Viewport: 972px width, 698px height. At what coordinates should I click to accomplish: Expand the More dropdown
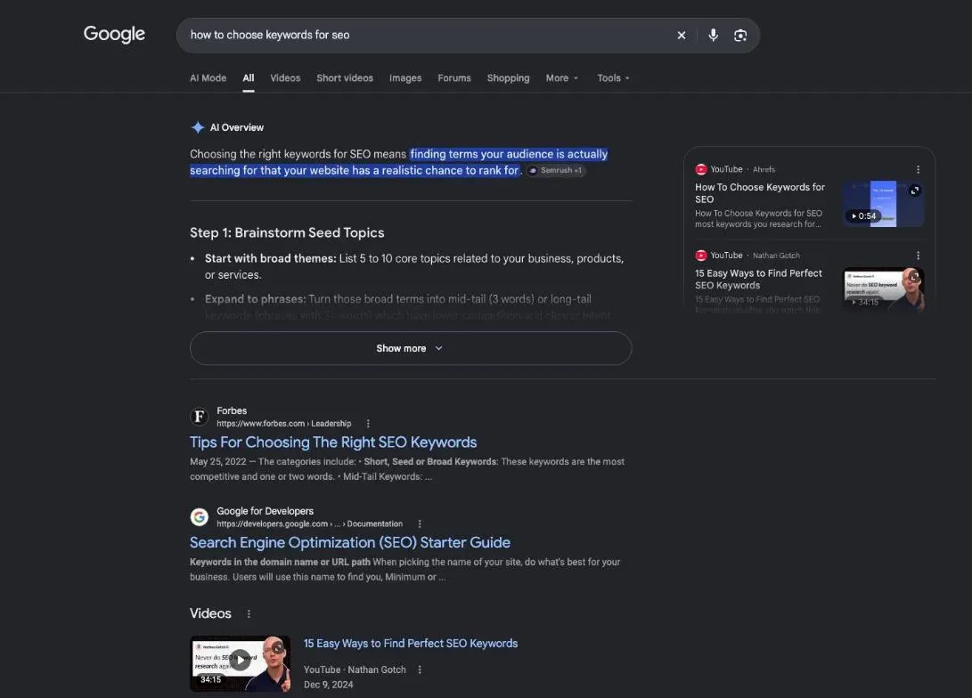[x=561, y=78]
